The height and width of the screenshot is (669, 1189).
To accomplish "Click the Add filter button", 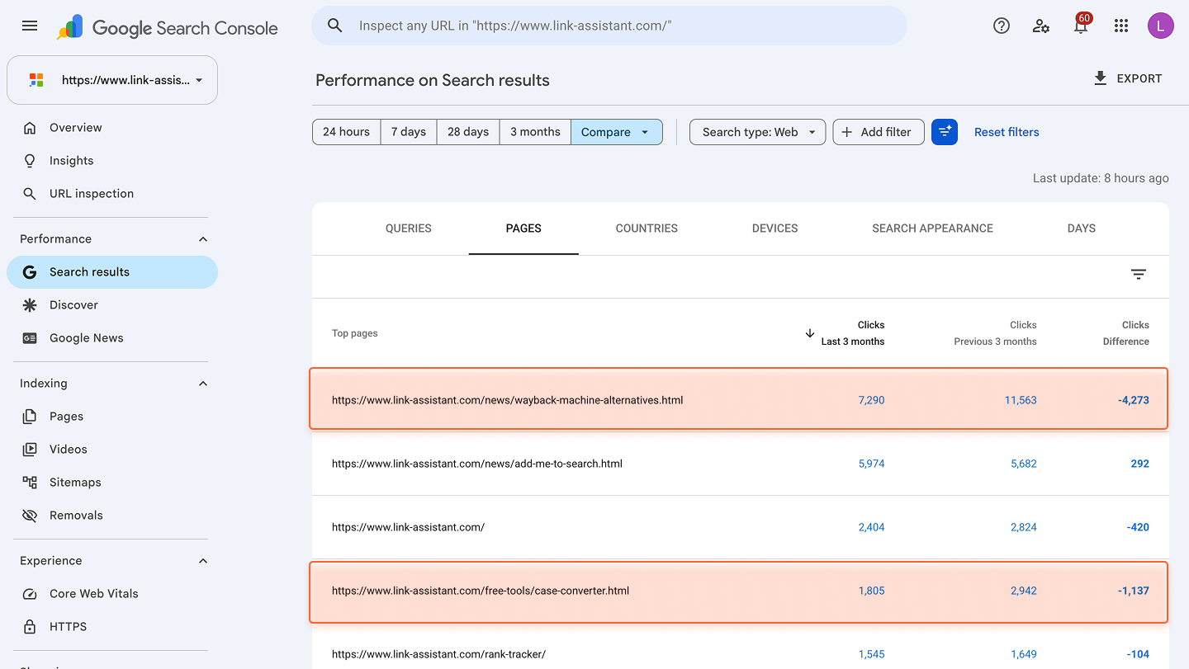I will (879, 132).
